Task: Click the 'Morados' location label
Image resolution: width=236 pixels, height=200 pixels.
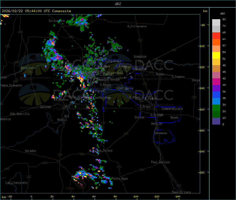Action: 31,151
